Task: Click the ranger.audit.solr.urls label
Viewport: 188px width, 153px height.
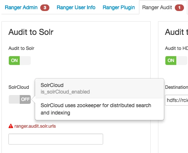Action: tap(35, 126)
